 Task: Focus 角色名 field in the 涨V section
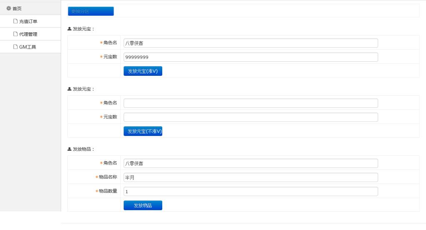point(250,43)
